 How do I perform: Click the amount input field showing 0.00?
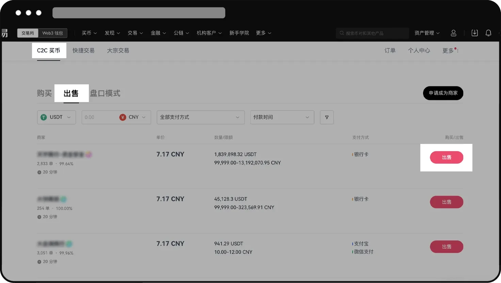point(99,117)
